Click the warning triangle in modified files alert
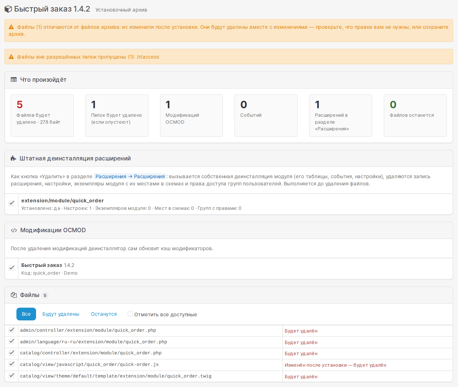 coord(11,27)
